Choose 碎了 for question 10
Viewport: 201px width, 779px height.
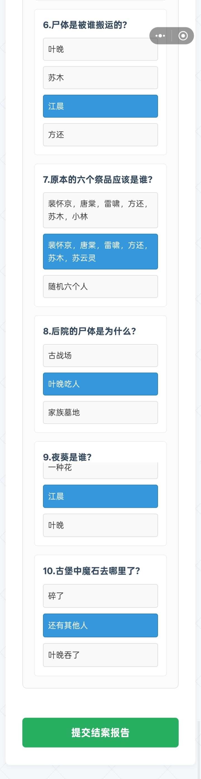pyautogui.click(x=100, y=596)
